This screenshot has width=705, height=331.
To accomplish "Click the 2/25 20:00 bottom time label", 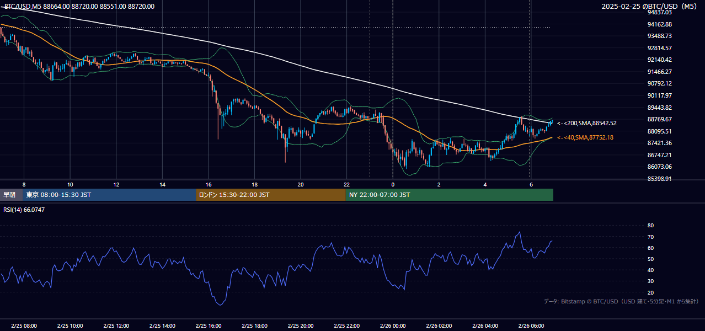I will [x=301, y=326].
